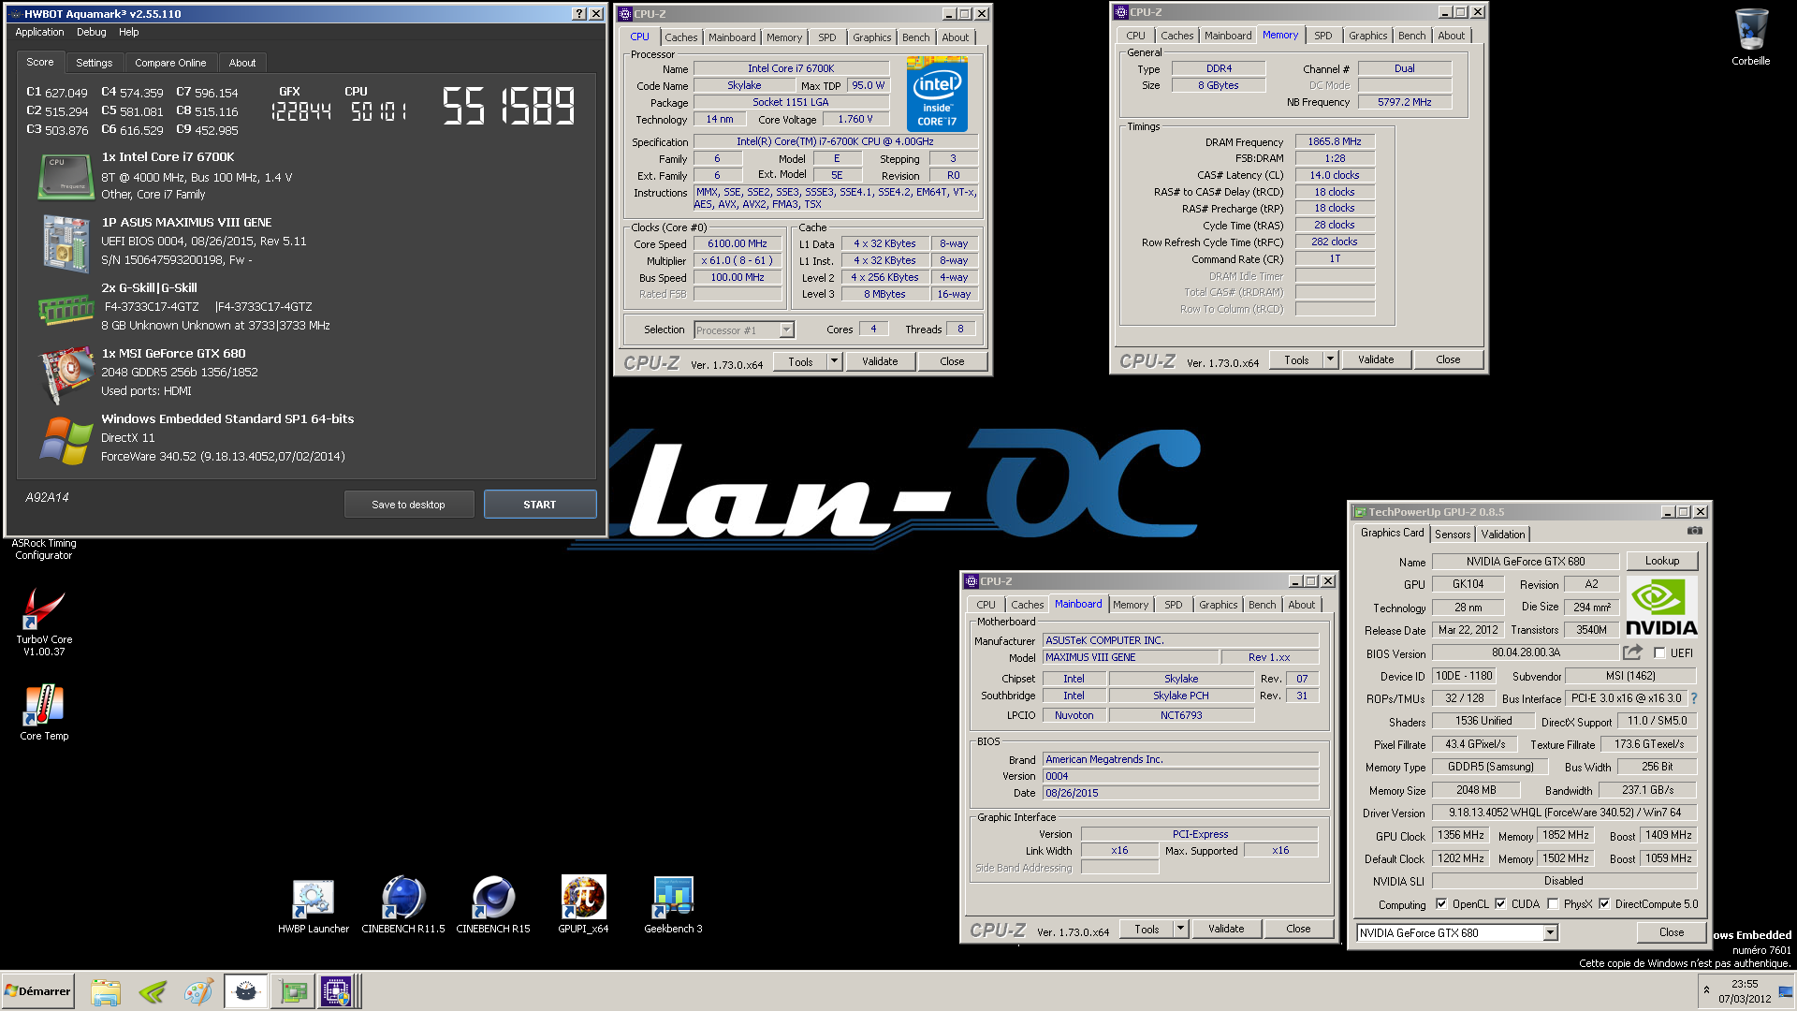The width and height of the screenshot is (1797, 1011).
Task: Open the Help menu in Aquamark
Action: pos(128,32)
